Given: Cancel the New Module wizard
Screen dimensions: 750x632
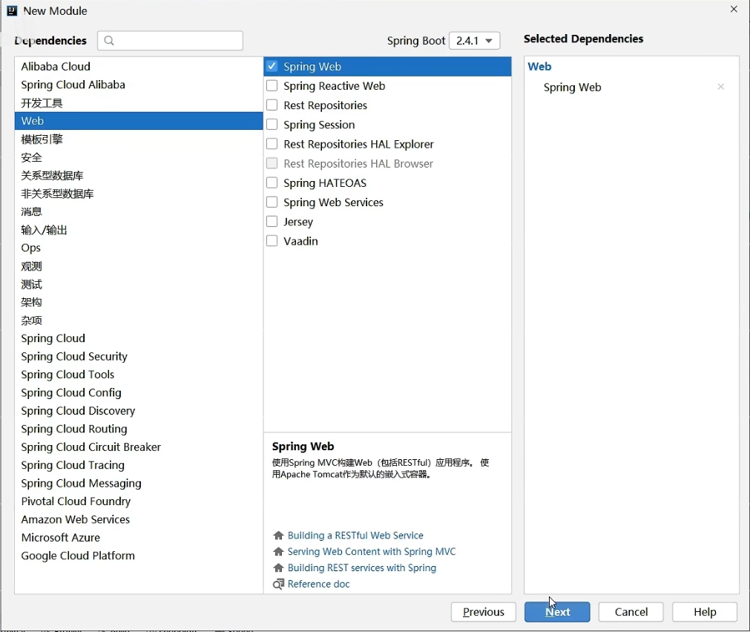Looking at the screenshot, I should [631, 612].
